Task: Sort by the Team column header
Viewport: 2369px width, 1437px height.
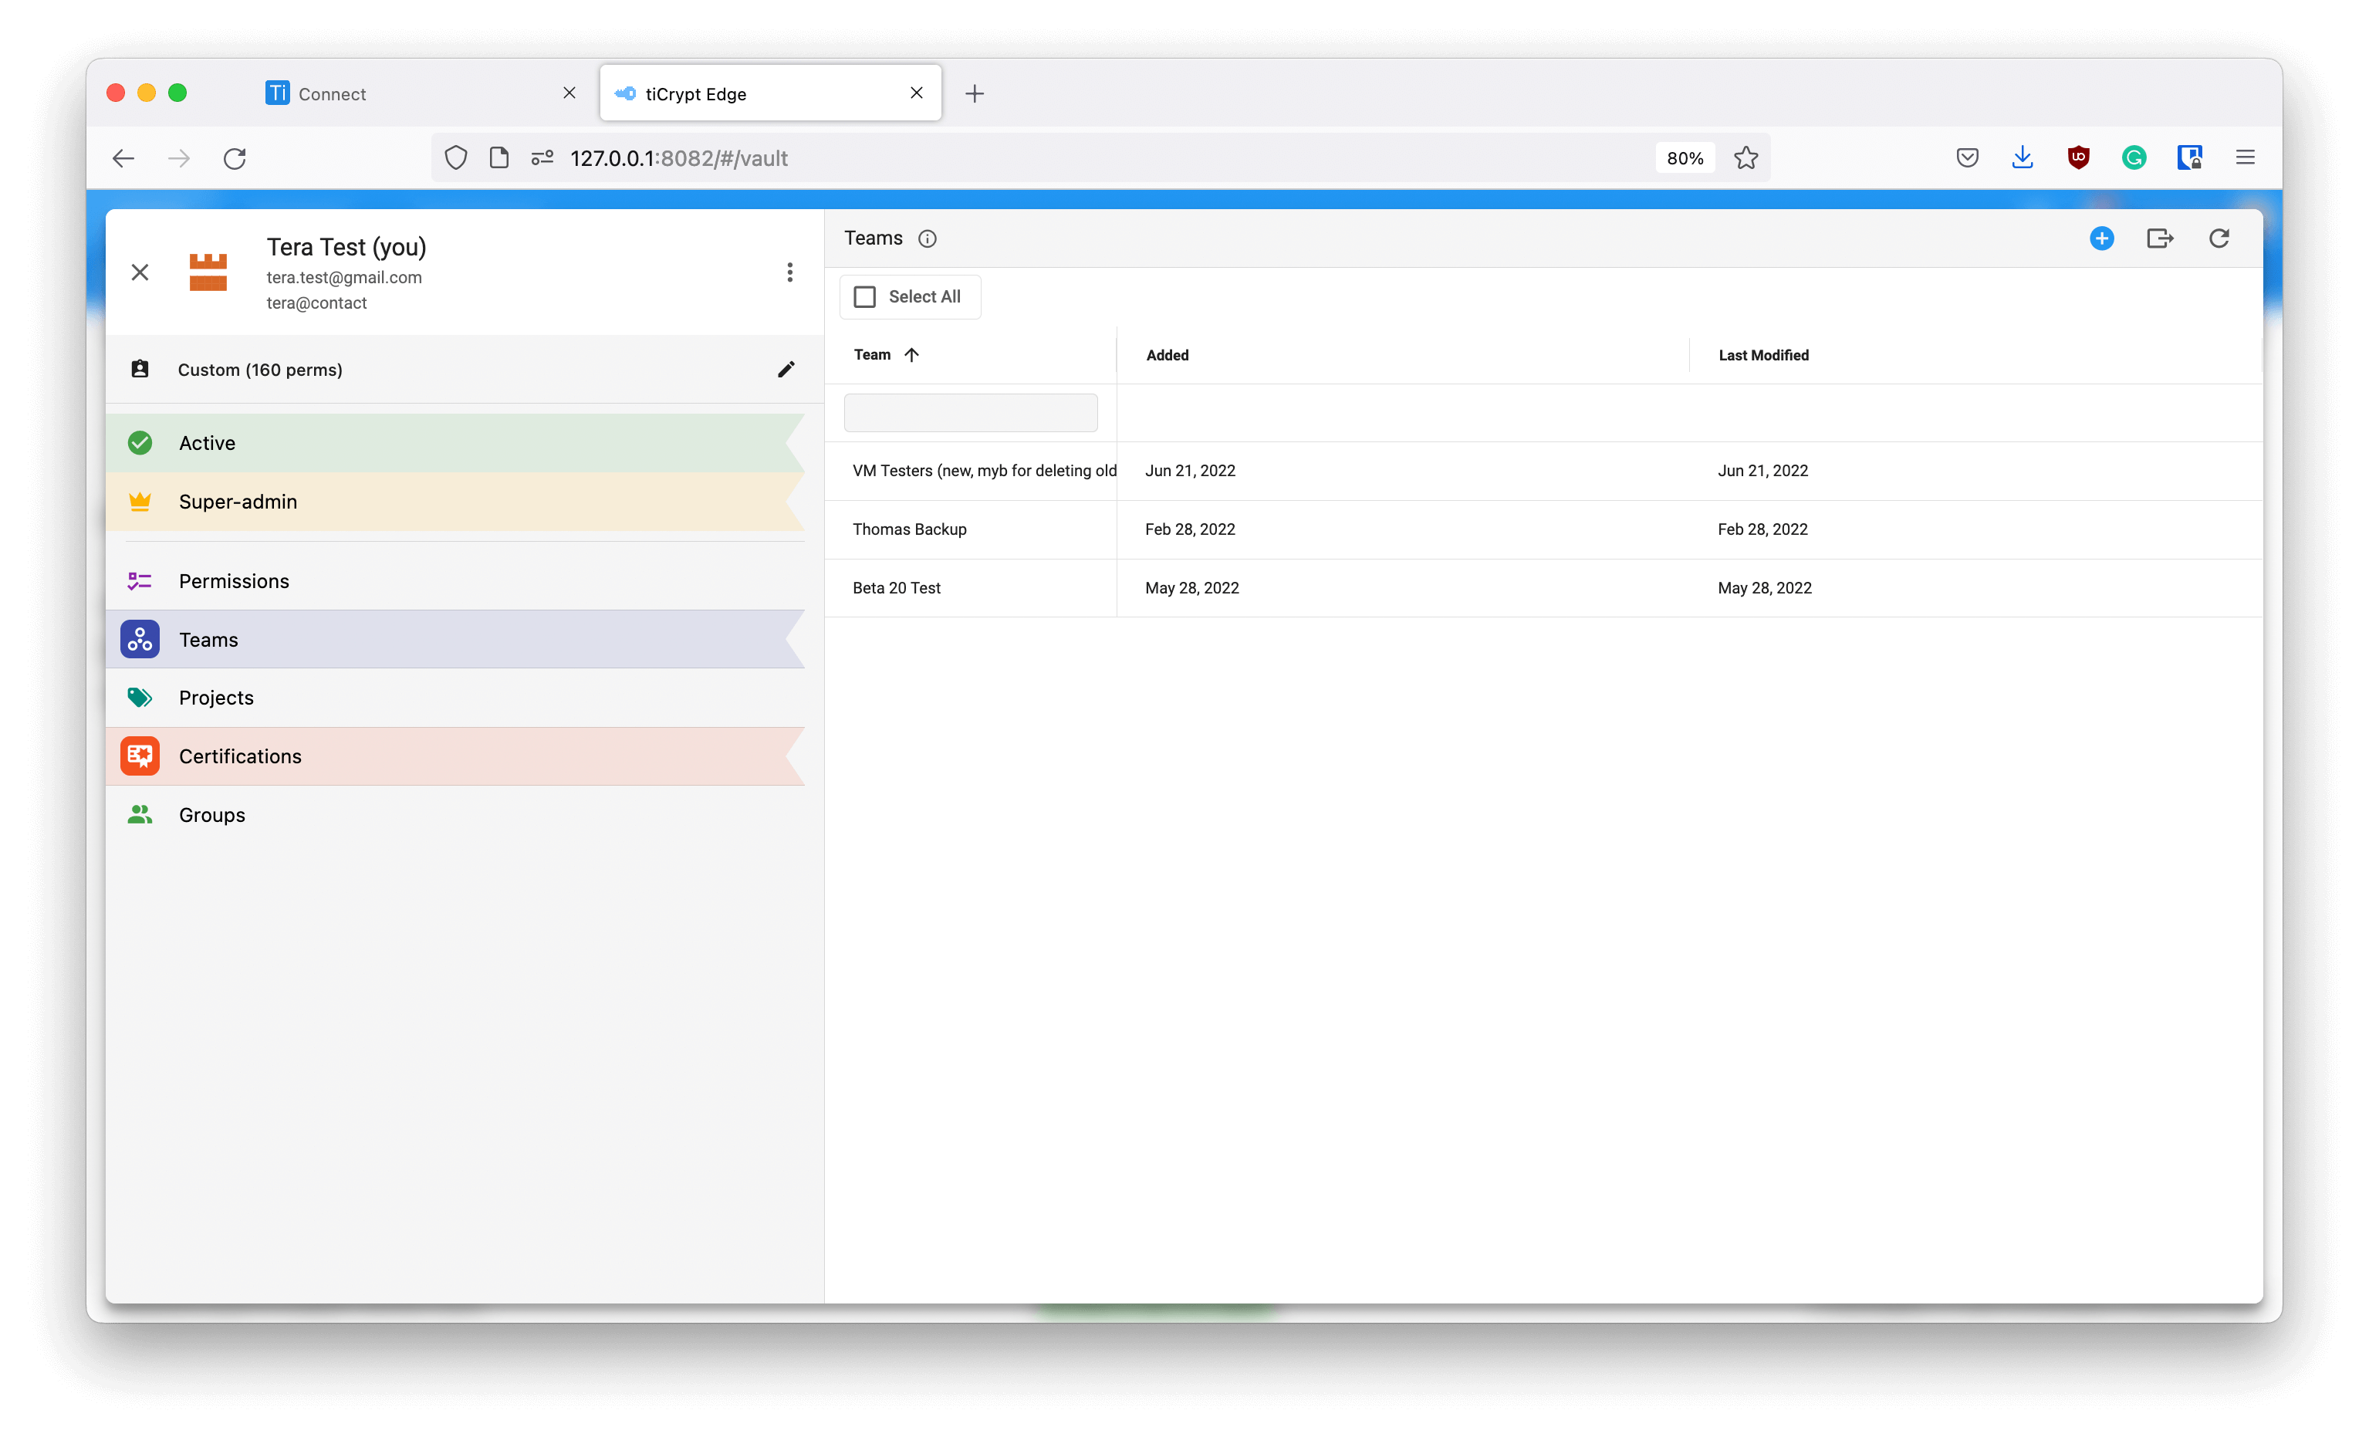Action: tap(873, 355)
